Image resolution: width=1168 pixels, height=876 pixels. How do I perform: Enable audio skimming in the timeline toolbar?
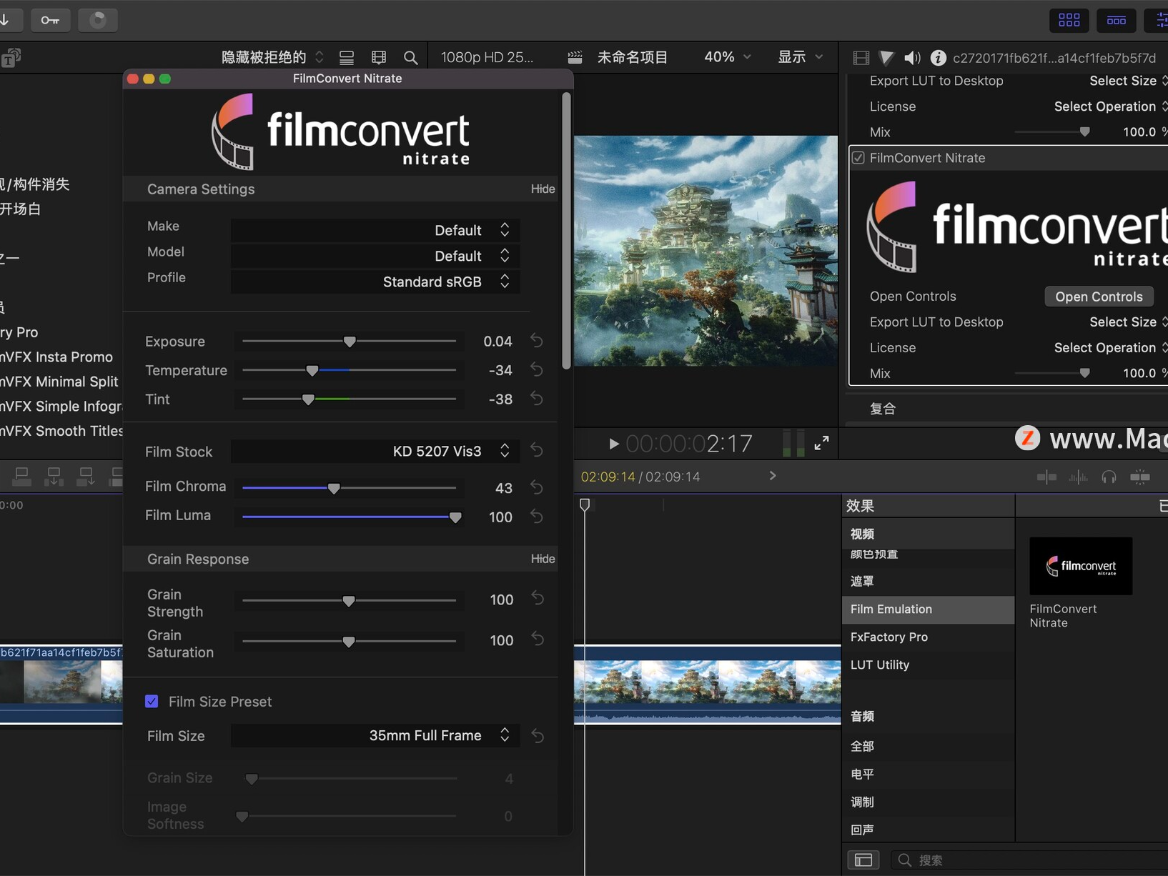(1079, 477)
